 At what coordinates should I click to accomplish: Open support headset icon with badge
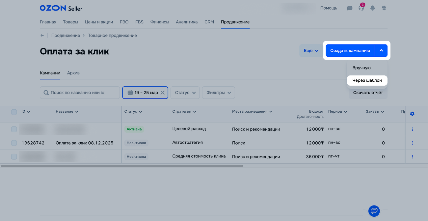tap(361, 8)
